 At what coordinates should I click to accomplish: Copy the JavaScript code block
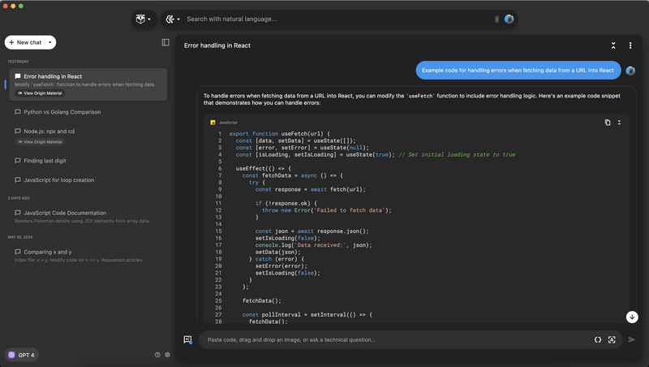tap(608, 123)
